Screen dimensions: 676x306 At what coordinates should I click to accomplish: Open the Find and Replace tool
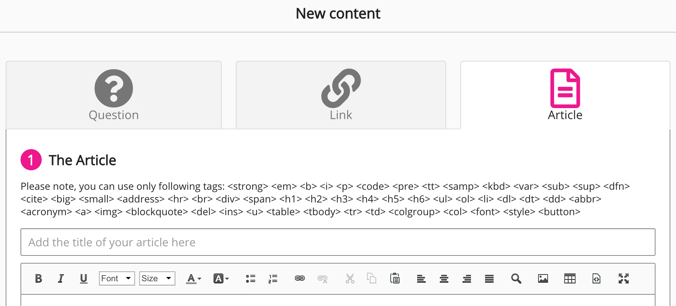[516, 278]
